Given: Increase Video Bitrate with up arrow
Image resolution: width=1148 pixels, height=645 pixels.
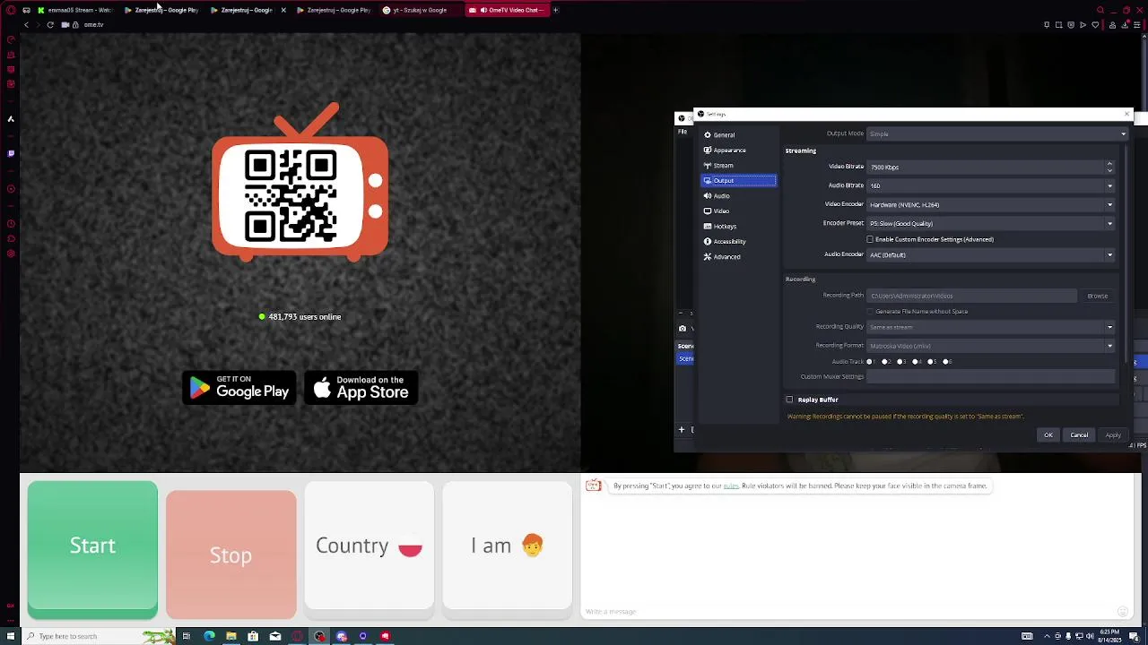Looking at the screenshot, I should (x=1109, y=164).
